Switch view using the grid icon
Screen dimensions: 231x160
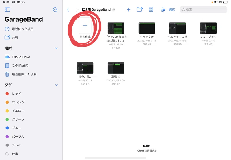tap(151, 10)
